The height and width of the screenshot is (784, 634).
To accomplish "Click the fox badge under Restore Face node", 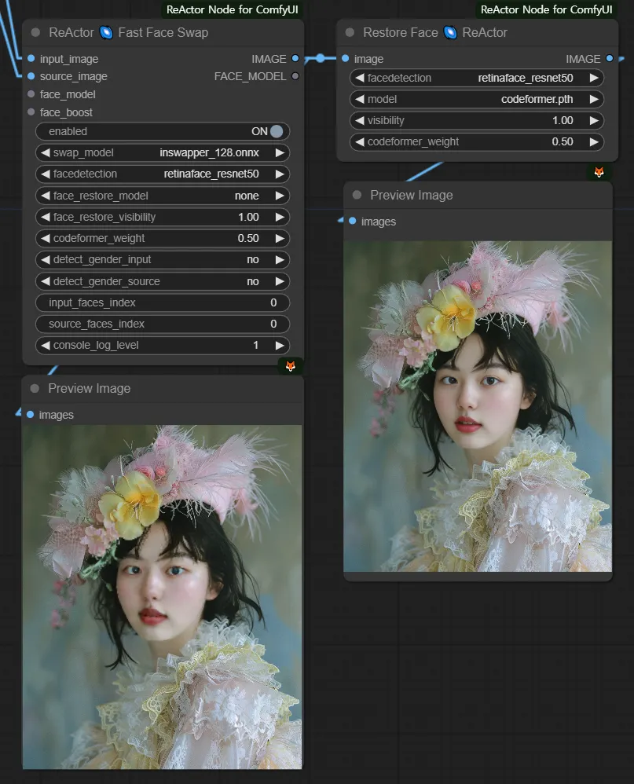I will [x=599, y=172].
